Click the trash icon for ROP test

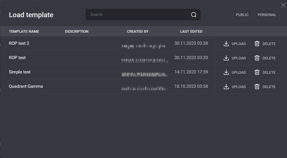tap(257, 58)
